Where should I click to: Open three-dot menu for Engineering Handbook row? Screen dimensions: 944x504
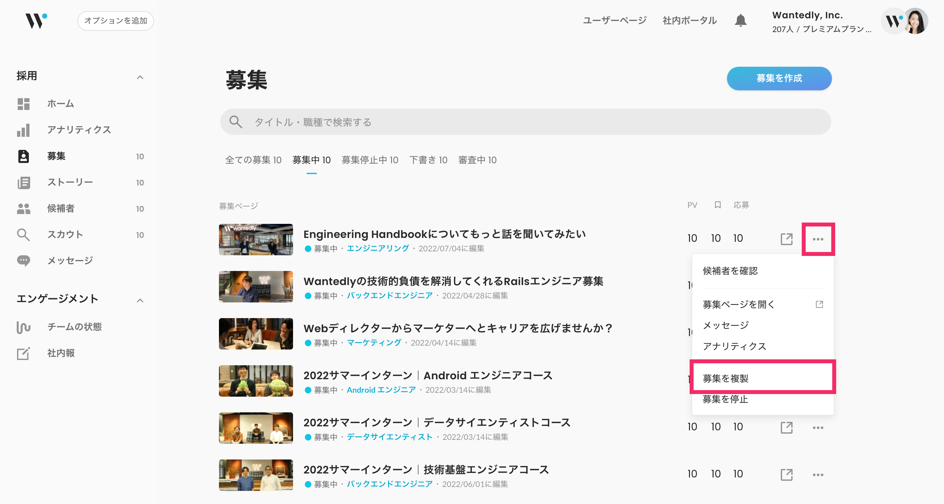point(818,239)
